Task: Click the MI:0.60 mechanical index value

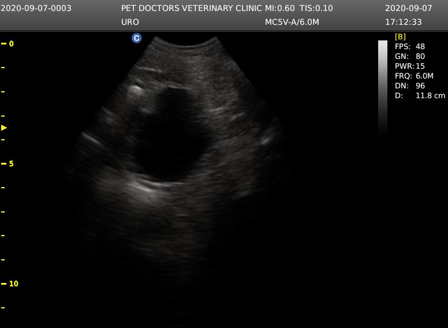Action: pos(280,8)
